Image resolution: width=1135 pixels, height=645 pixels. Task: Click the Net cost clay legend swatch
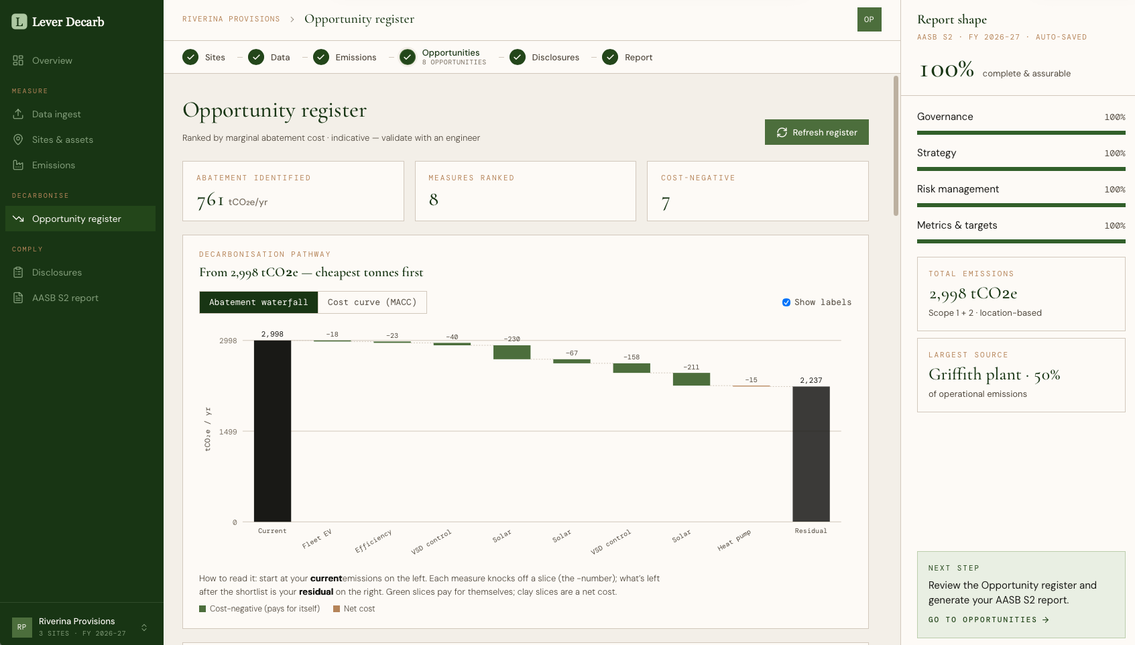pos(337,609)
